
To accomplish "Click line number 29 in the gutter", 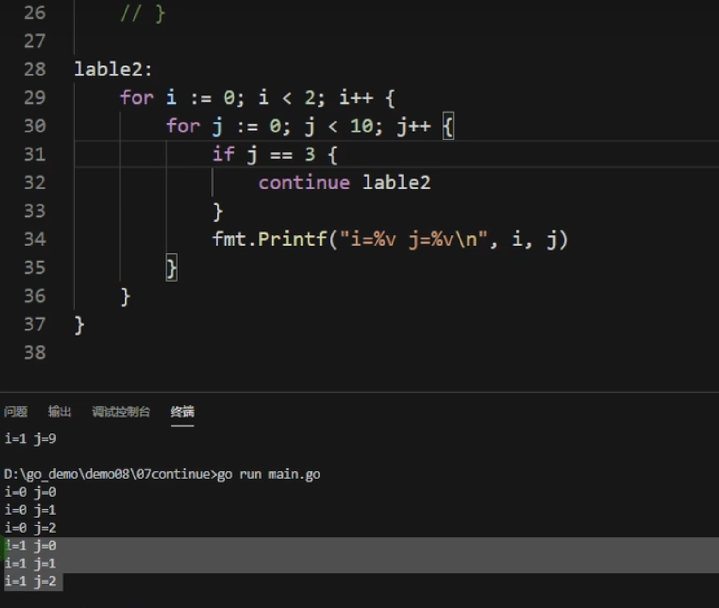I will [35, 98].
